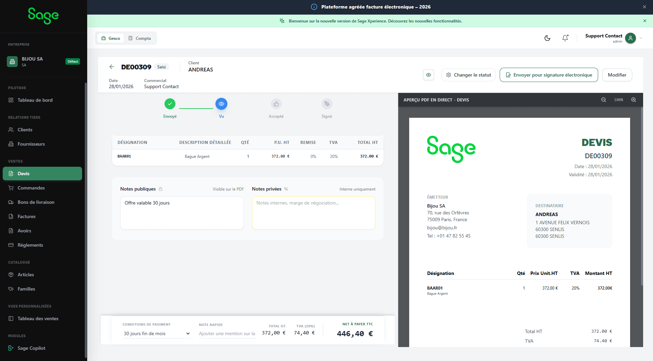This screenshot has width=653, height=361.
Task: Open Tableau de bord in sidebar
Action: point(42,100)
